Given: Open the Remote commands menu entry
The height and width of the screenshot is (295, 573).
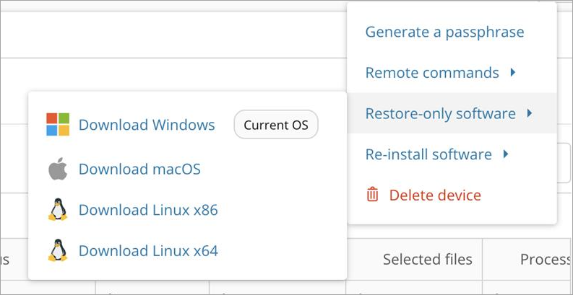Looking at the screenshot, I should click(432, 73).
